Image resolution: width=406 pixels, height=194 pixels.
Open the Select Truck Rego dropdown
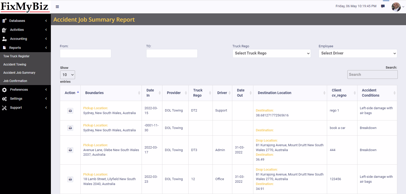click(x=271, y=53)
